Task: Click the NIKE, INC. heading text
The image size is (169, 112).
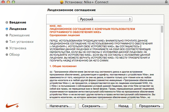Action: (56, 26)
